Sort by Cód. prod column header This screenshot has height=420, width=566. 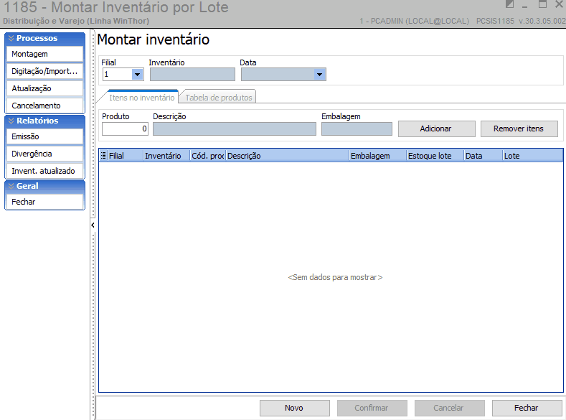(207, 156)
